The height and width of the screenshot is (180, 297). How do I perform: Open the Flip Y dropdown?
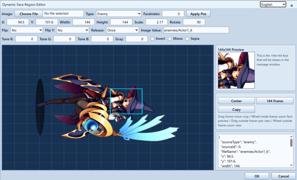[73, 30]
